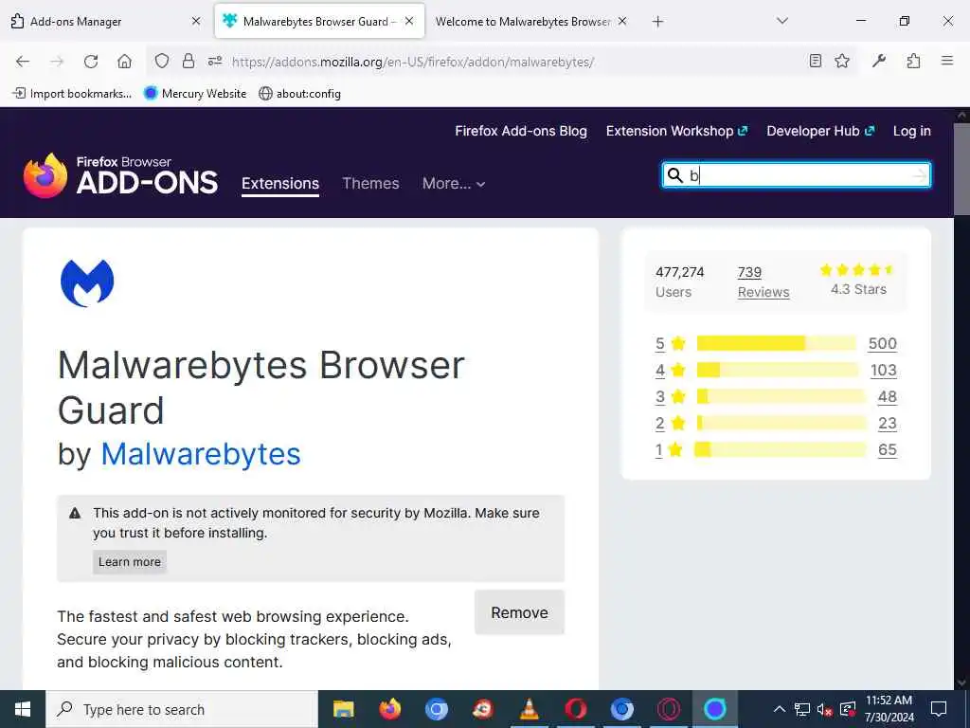Image resolution: width=970 pixels, height=728 pixels.
Task: Open the 500 five-star reviews count
Action: [882, 343]
